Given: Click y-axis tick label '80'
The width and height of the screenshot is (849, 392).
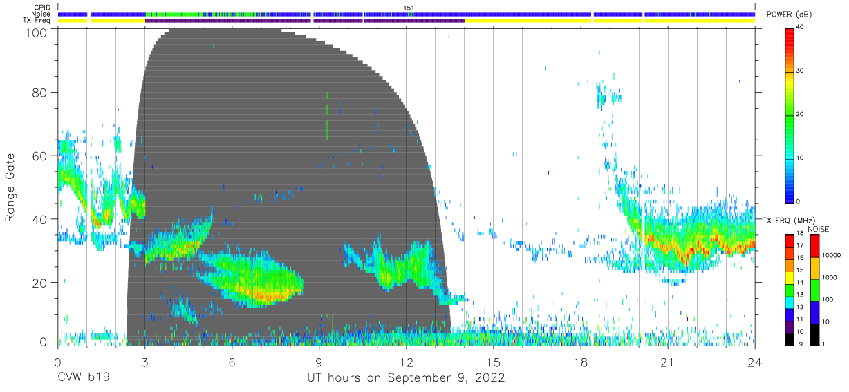Looking at the screenshot, I should click(40, 93).
